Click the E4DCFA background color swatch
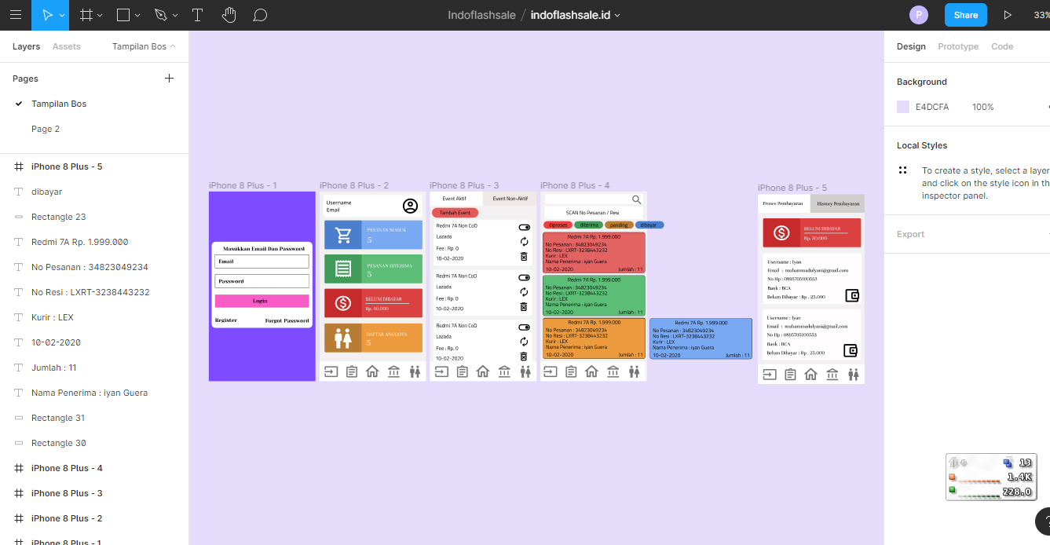The width and height of the screenshot is (1050, 545). click(x=903, y=107)
